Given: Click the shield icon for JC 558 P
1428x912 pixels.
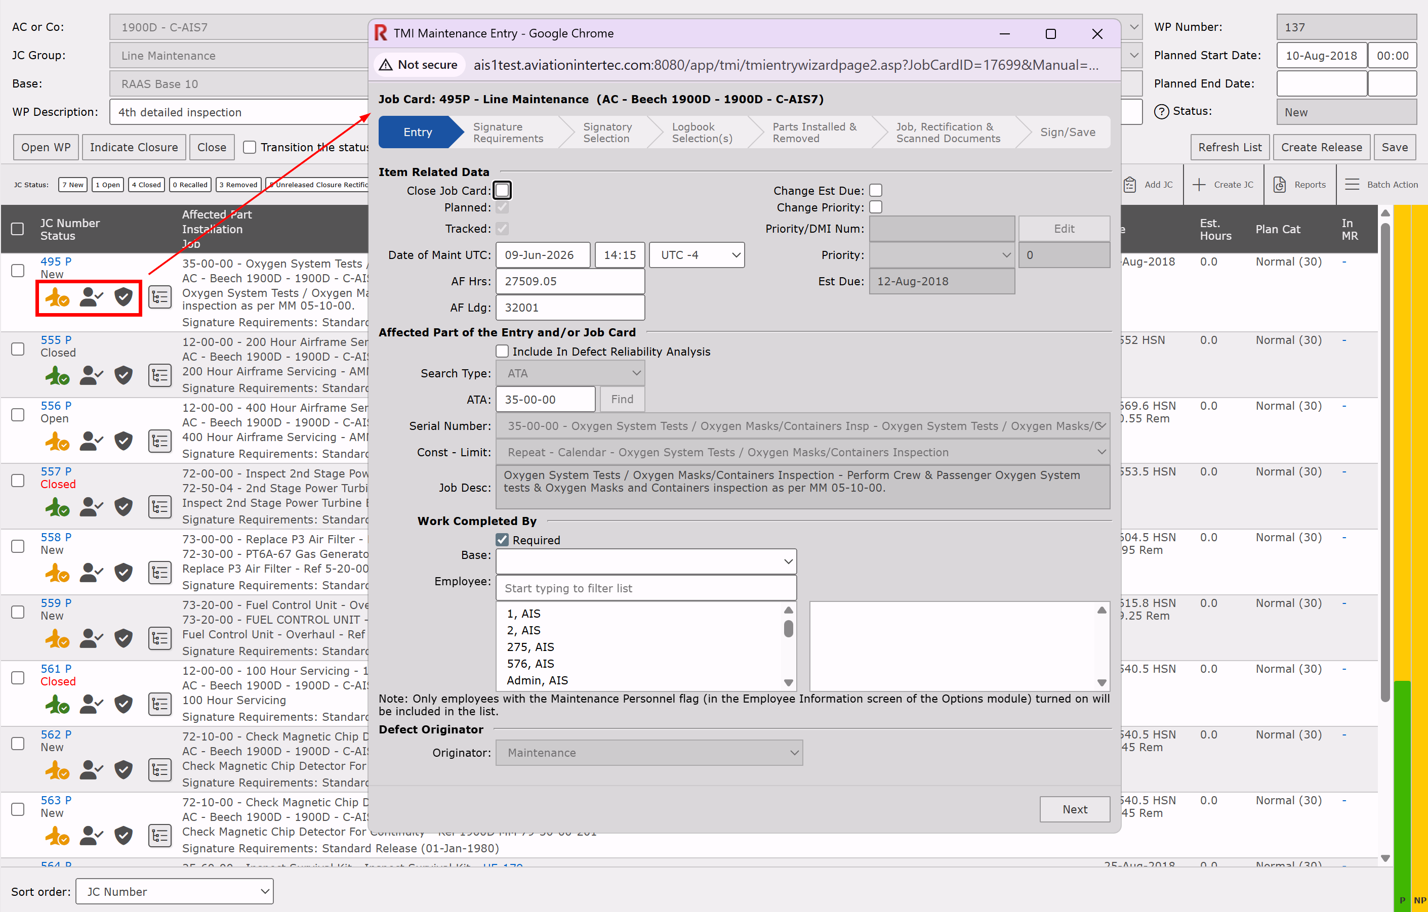Looking at the screenshot, I should click(x=124, y=573).
